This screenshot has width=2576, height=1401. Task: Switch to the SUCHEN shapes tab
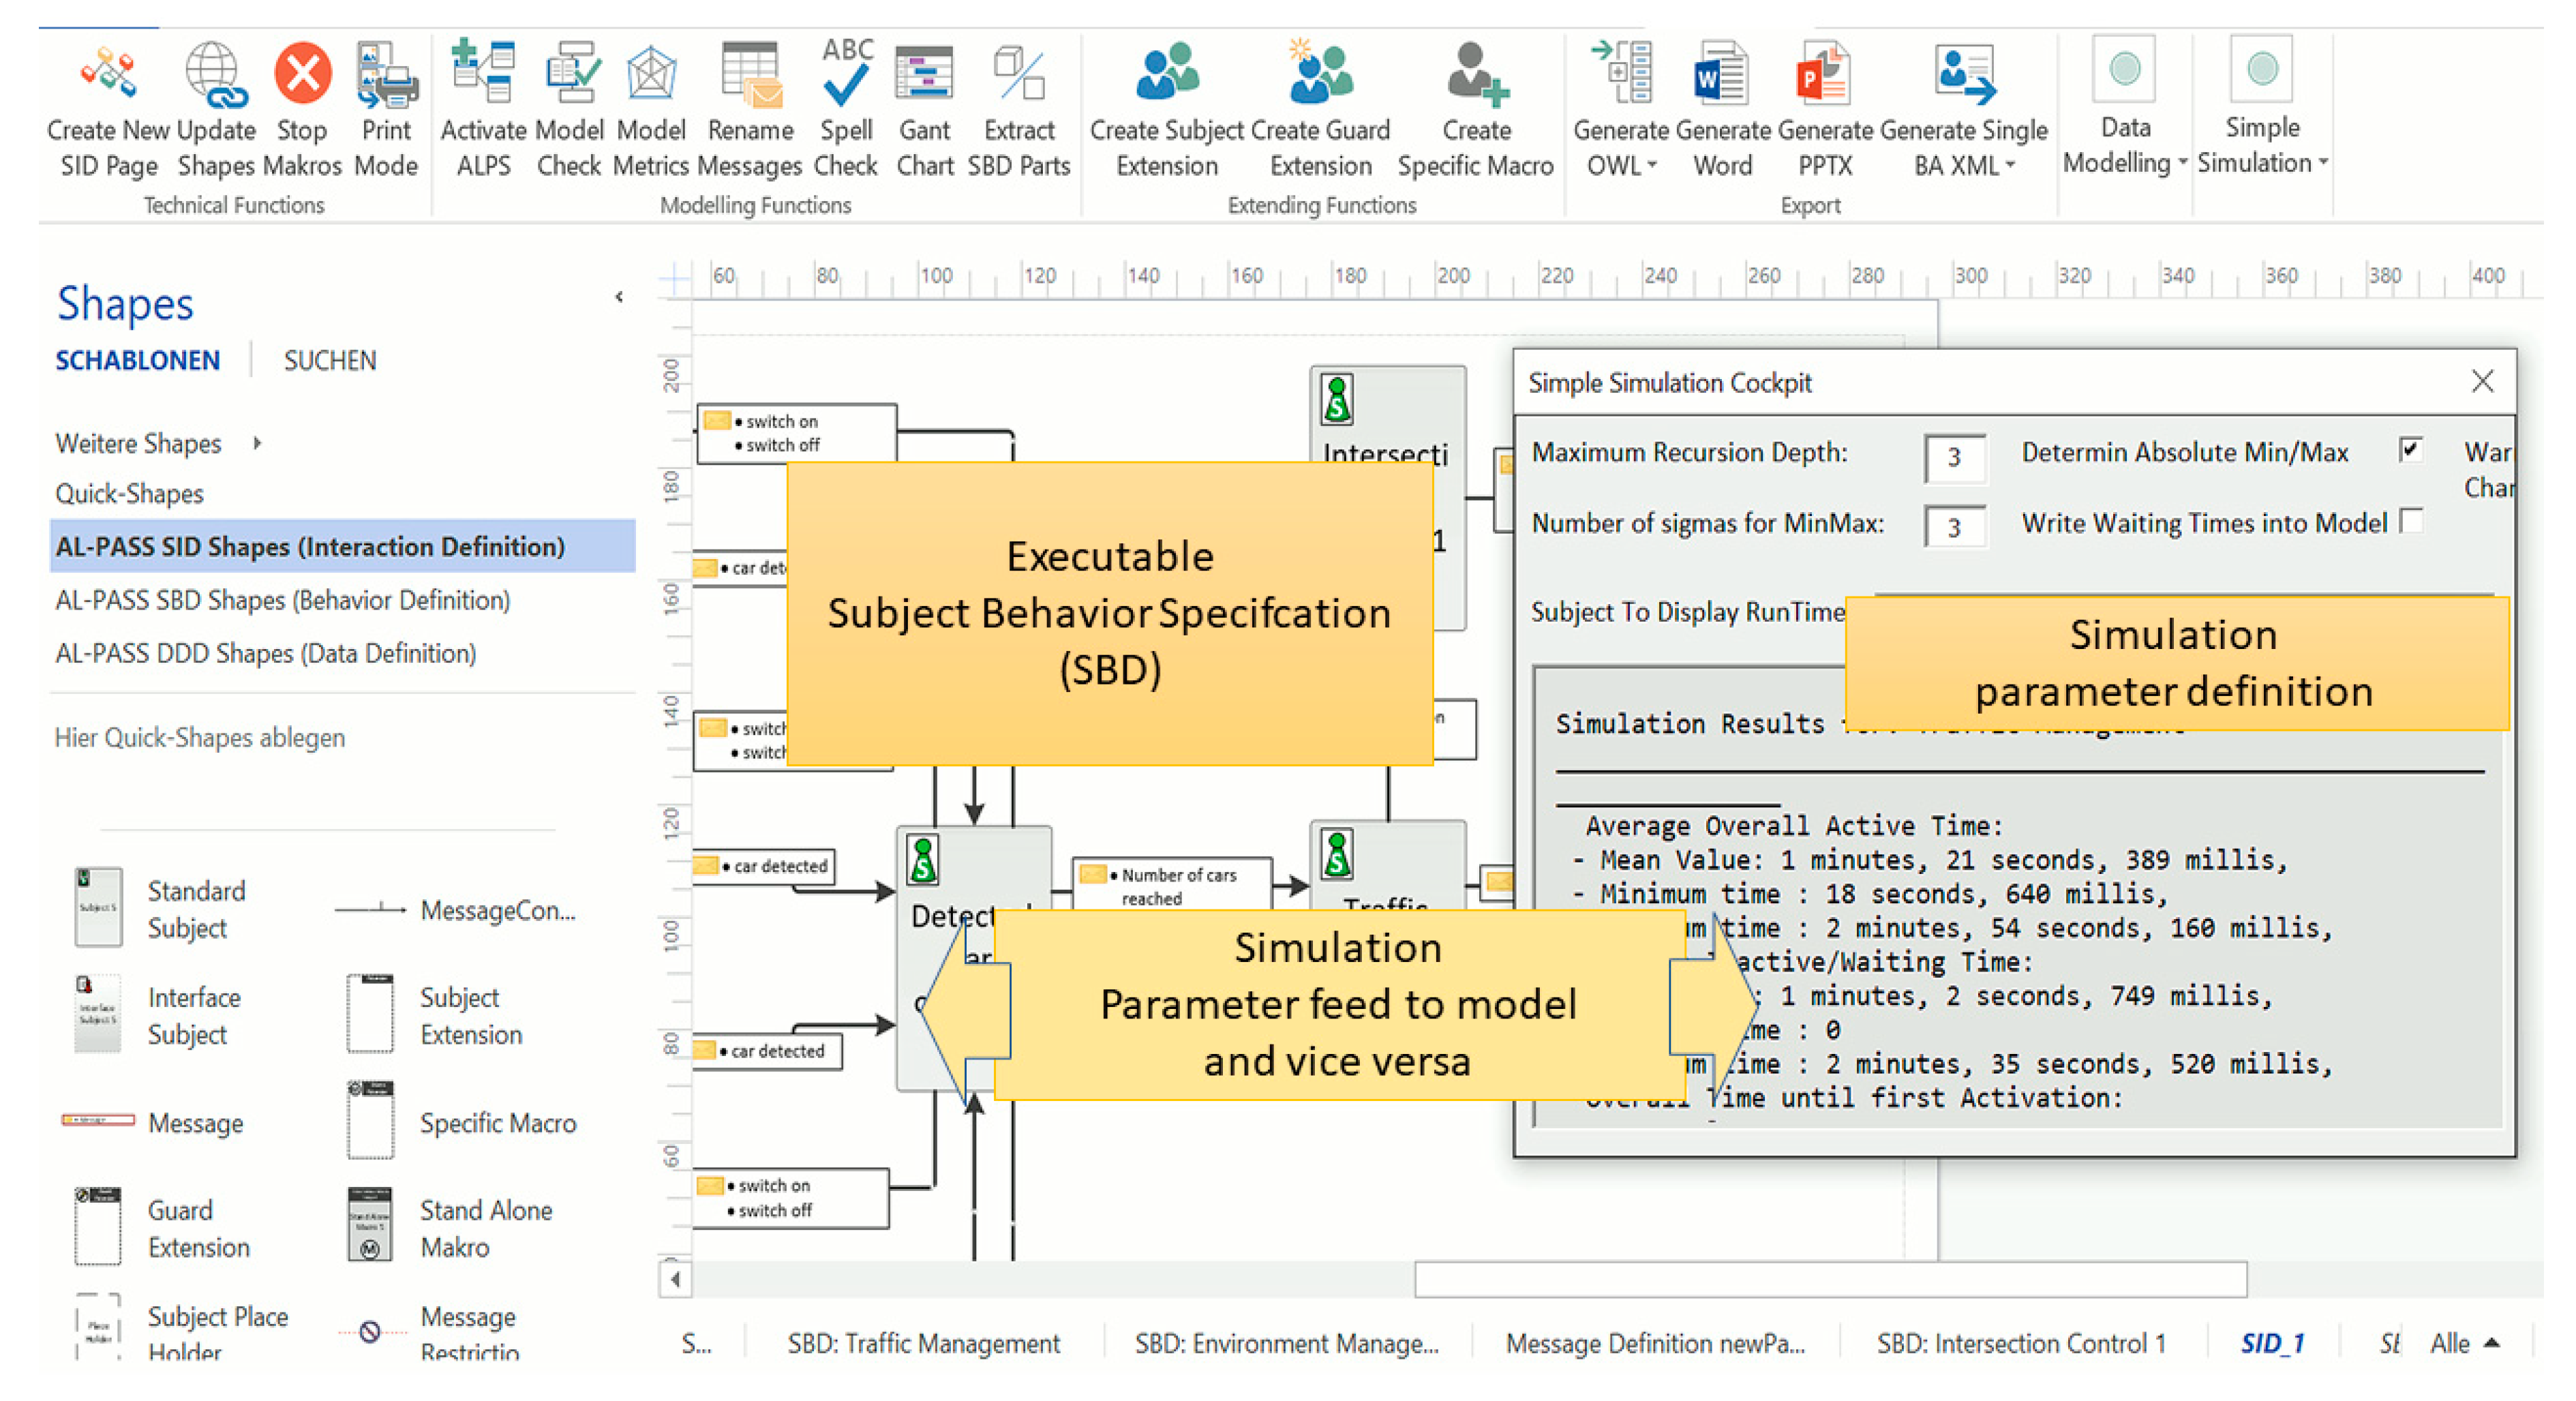[x=329, y=360]
